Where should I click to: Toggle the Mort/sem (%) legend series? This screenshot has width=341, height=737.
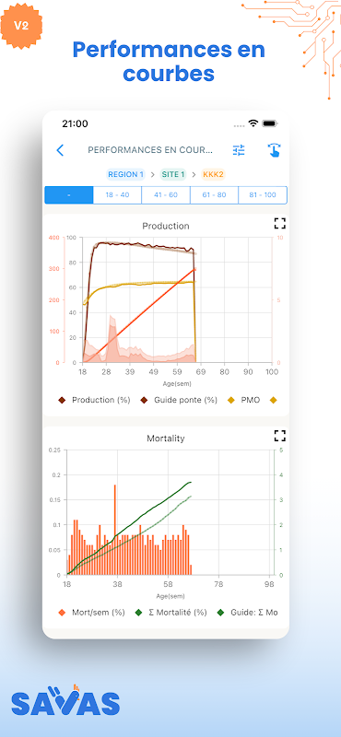(92, 613)
